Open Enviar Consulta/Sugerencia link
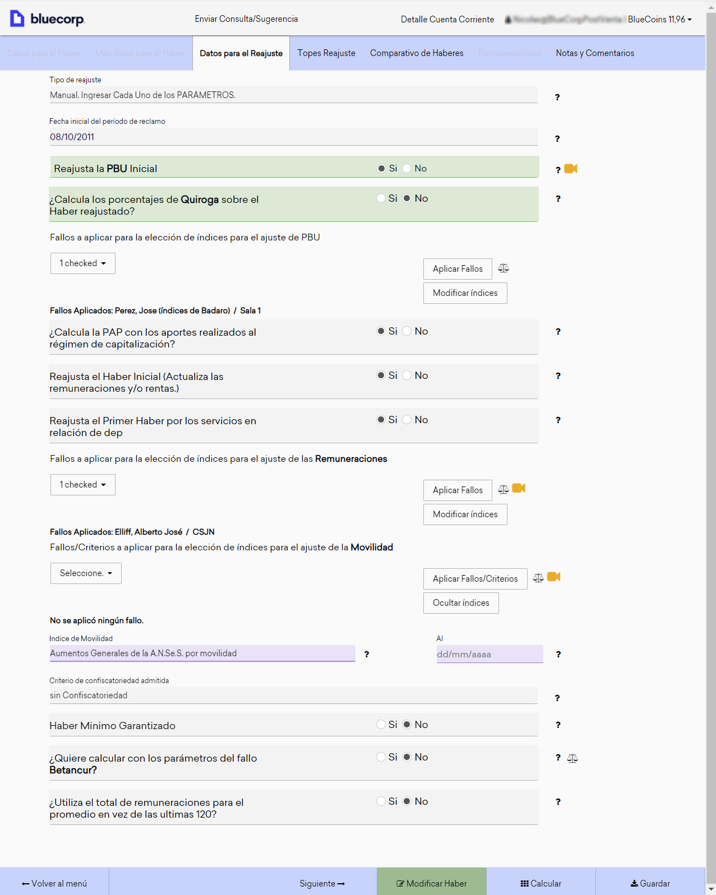The image size is (716, 895). pyautogui.click(x=246, y=19)
